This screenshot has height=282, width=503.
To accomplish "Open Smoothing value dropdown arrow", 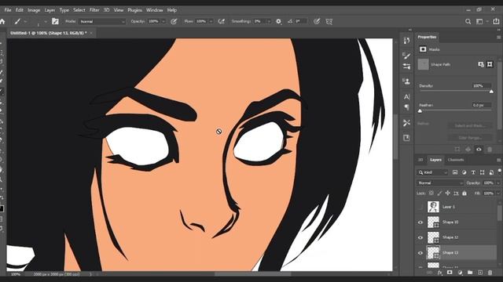I will click(x=269, y=21).
